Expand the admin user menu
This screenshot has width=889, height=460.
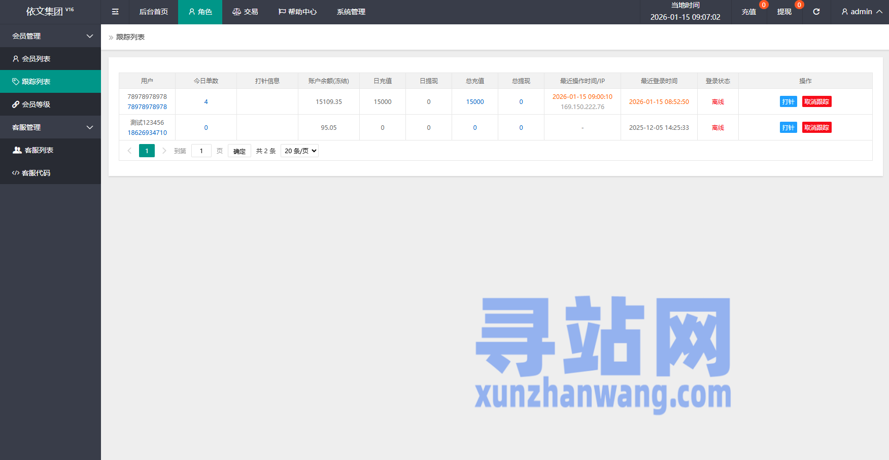pyautogui.click(x=862, y=12)
